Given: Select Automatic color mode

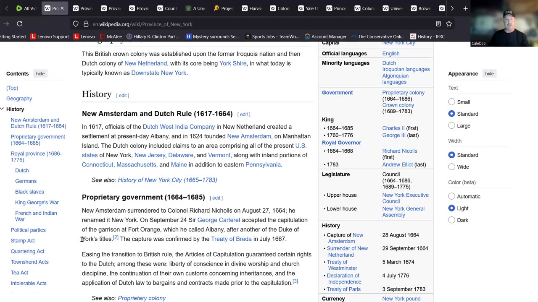Looking at the screenshot, I should (x=451, y=196).
